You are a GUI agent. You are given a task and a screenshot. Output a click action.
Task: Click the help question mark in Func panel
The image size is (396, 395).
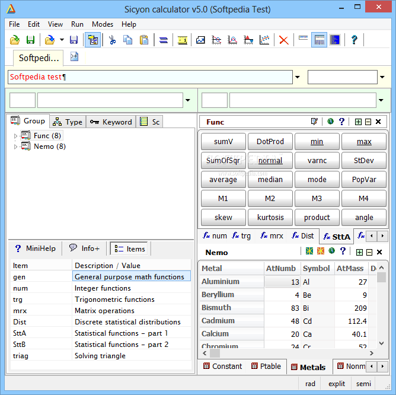tap(341, 122)
